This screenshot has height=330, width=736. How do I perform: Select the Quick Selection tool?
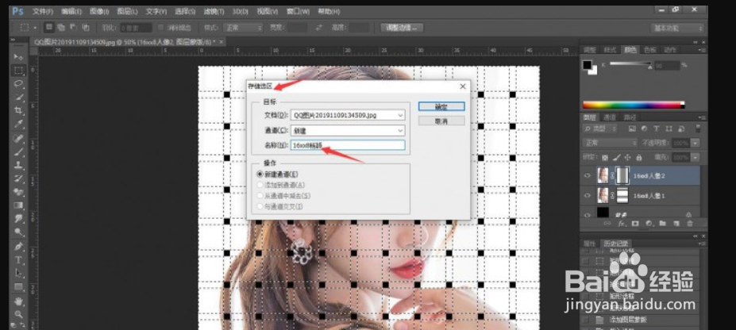(18, 98)
